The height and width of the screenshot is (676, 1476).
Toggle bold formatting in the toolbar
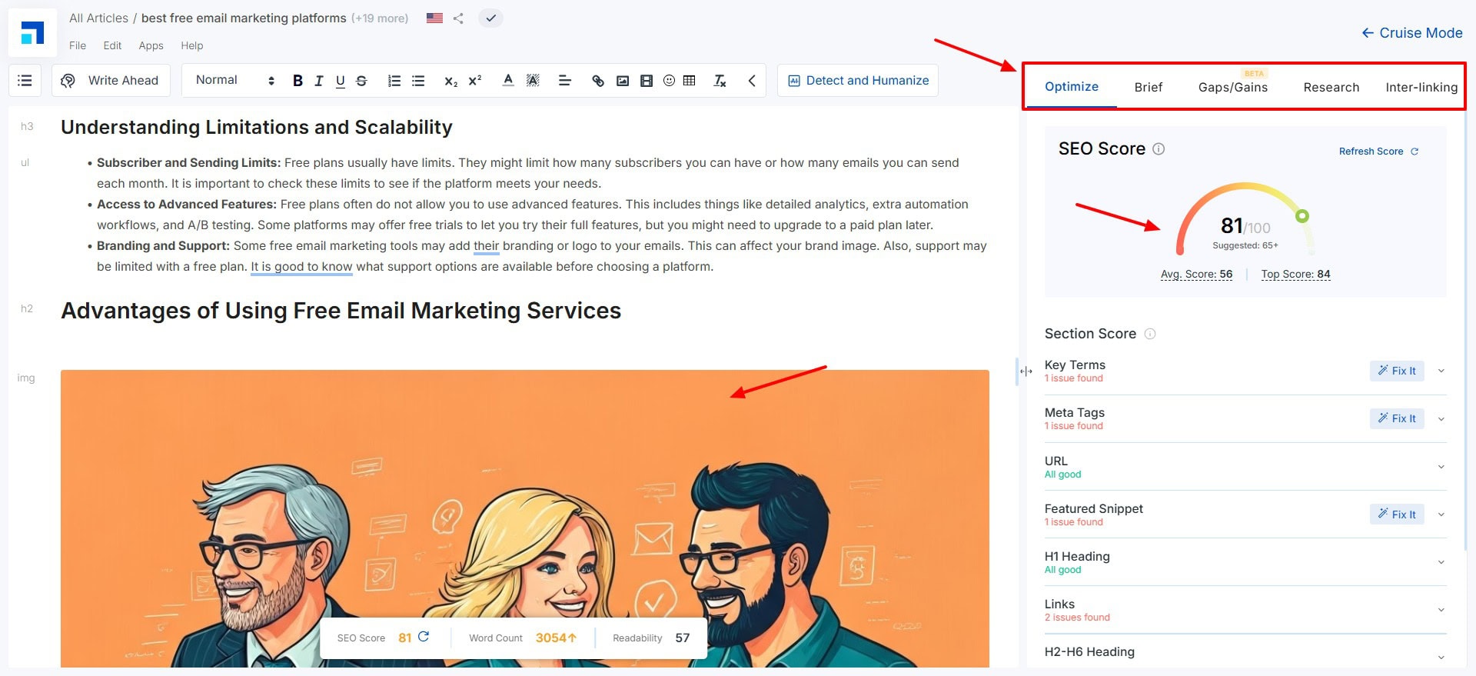tap(298, 81)
